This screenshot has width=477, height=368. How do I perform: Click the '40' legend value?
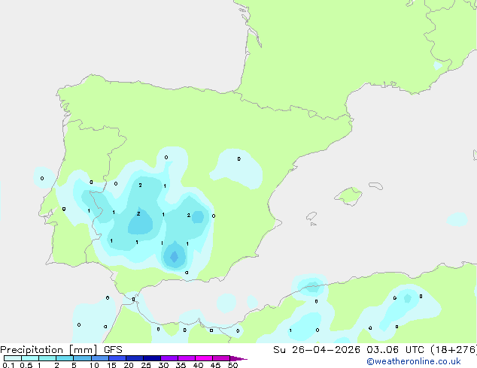pos(198,365)
